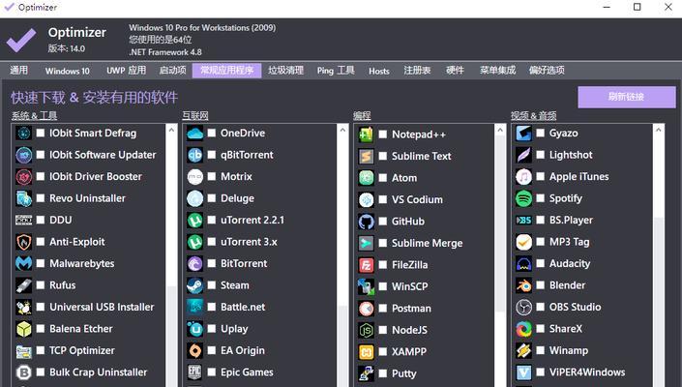Click the Sublime Merge entry text

[428, 243]
